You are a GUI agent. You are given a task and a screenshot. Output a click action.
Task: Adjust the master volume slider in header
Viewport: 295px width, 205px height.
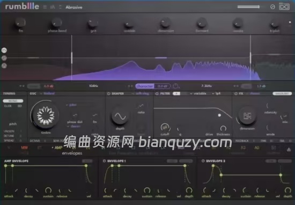(x=248, y=7)
